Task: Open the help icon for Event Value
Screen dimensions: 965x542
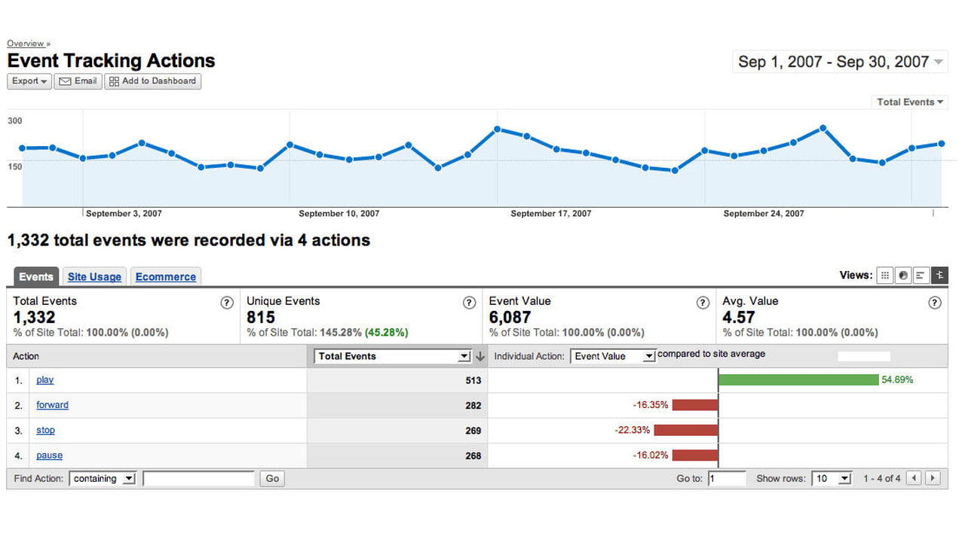Action: pos(703,303)
